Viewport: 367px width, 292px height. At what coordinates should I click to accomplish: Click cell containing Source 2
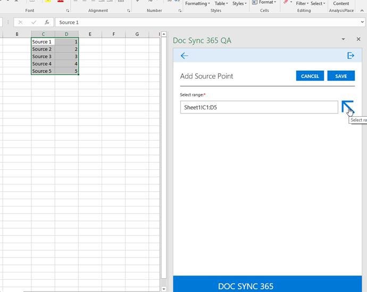click(43, 49)
